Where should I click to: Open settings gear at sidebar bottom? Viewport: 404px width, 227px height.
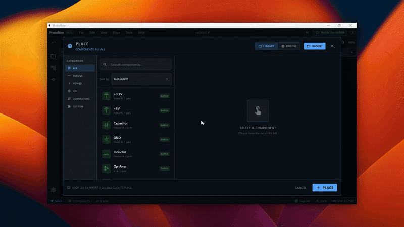[x=54, y=190]
